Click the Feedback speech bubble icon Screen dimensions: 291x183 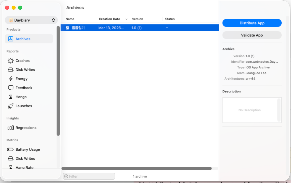click(x=11, y=88)
